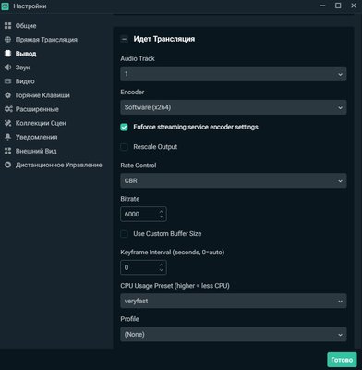
Task: Click the Rate Control label
Action: click(139, 166)
